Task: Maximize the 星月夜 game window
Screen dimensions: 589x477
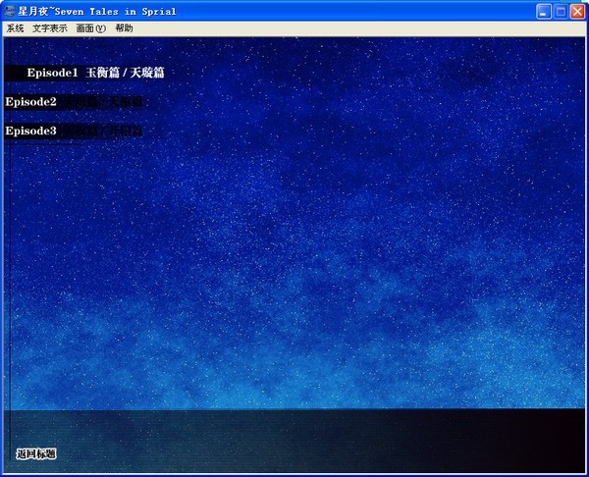Action: [561, 12]
